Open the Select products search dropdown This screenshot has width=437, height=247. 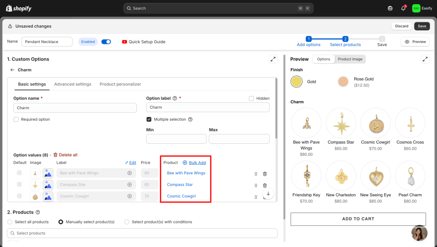click(142, 233)
